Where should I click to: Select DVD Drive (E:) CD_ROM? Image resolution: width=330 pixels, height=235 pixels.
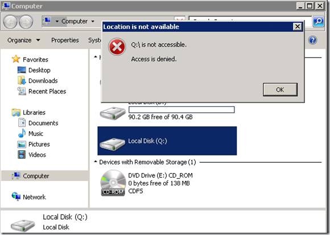[x=160, y=175]
